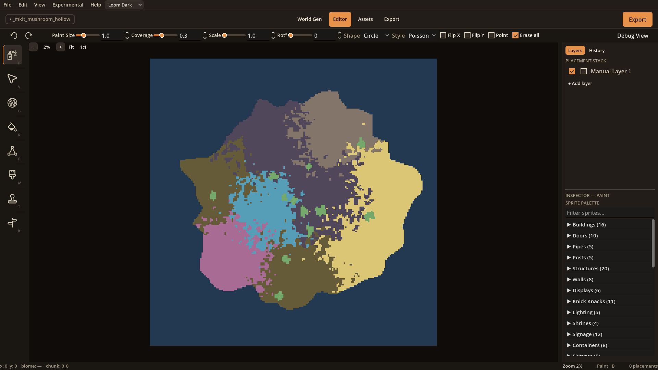The height and width of the screenshot is (370, 658).
Task: Select the flat brush tool
Action: click(12, 175)
